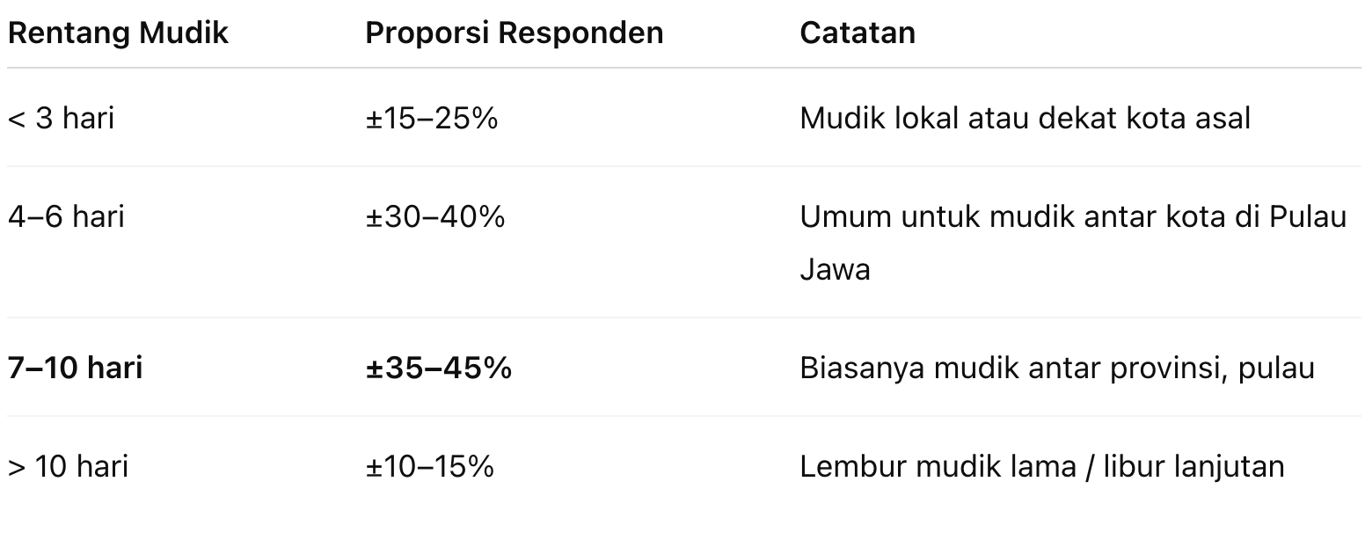Click 'Lembur mudik lama / libur lanjutan' note
The width and height of the screenshot is (1365, 540).
pos(1041,466)
